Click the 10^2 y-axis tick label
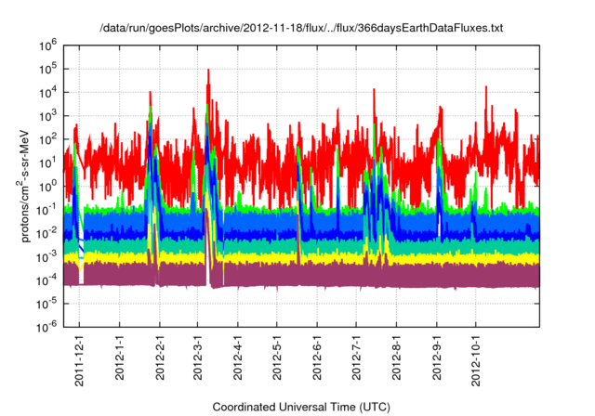 47,140
